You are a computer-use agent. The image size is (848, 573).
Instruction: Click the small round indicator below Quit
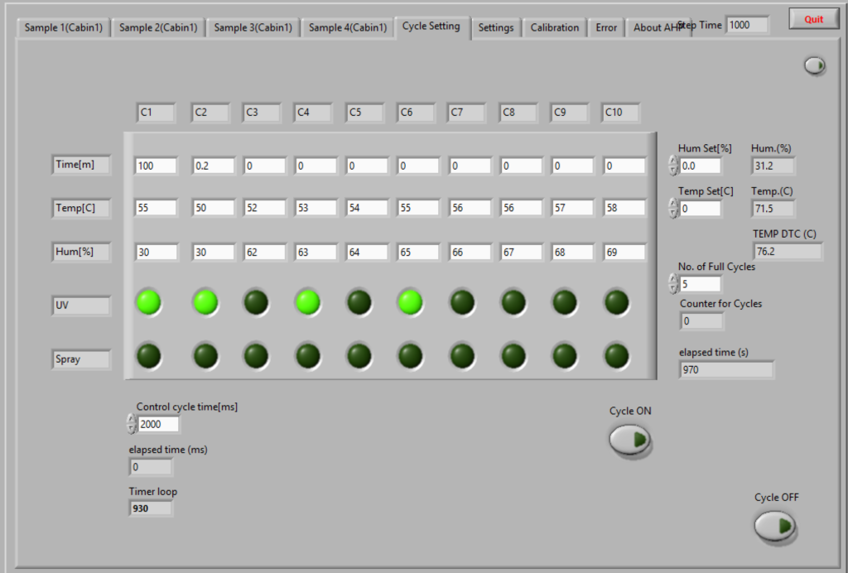tap(815, 65)
